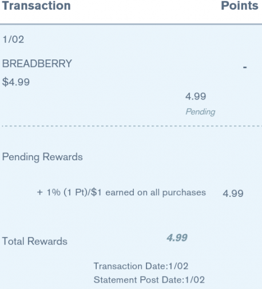Select the 1/02 transaction date
Screen dimensions: 262x289
tap(13, 39)
